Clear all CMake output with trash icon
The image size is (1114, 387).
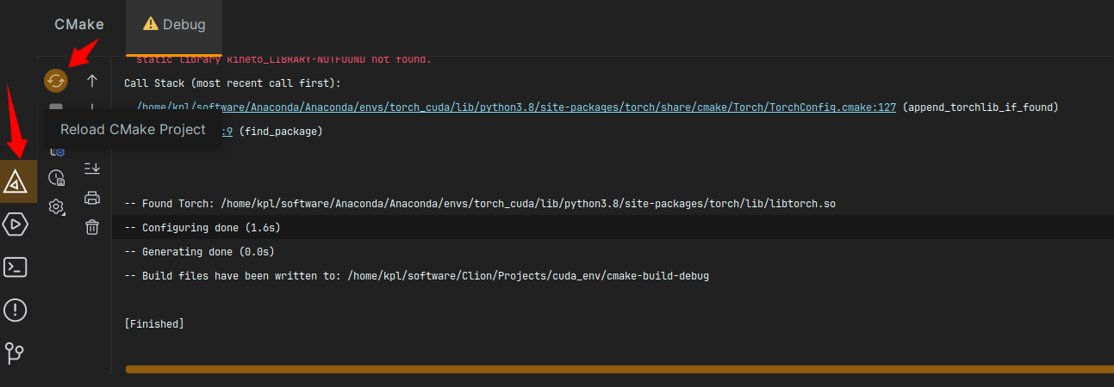click(92, 227)
